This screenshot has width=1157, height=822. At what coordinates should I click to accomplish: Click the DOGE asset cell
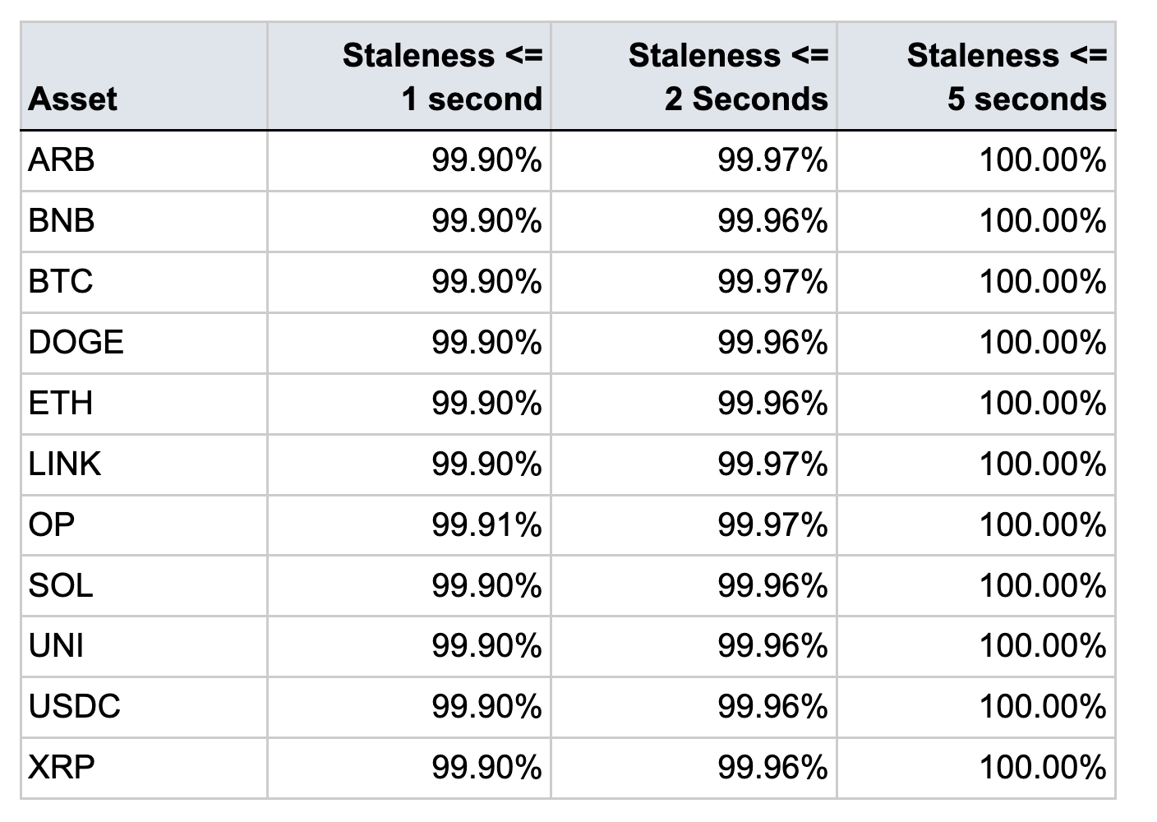pyautogui.click(x=76, y=342)
